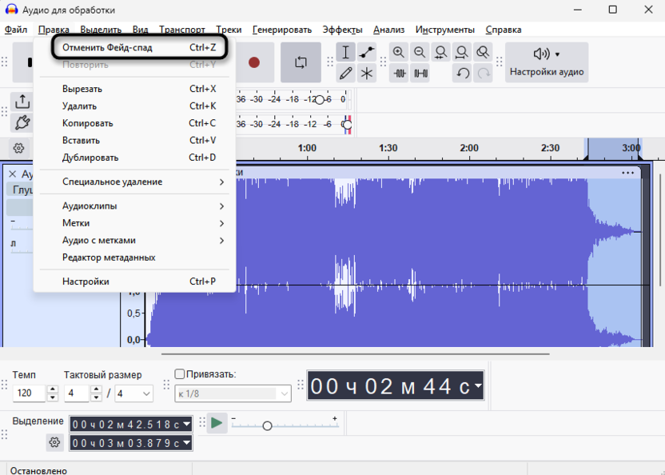Image resolution: width=665 pixels, height=475 pixels.
Task: Open the track overflow menu with three dots
Action: pos(627,173)
